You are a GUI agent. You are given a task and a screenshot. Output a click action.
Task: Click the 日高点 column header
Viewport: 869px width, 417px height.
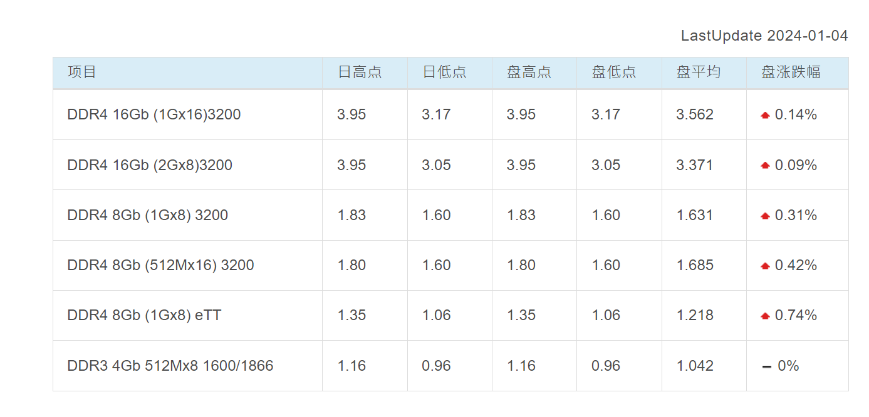pyautogui.click(x=360, y=72)
